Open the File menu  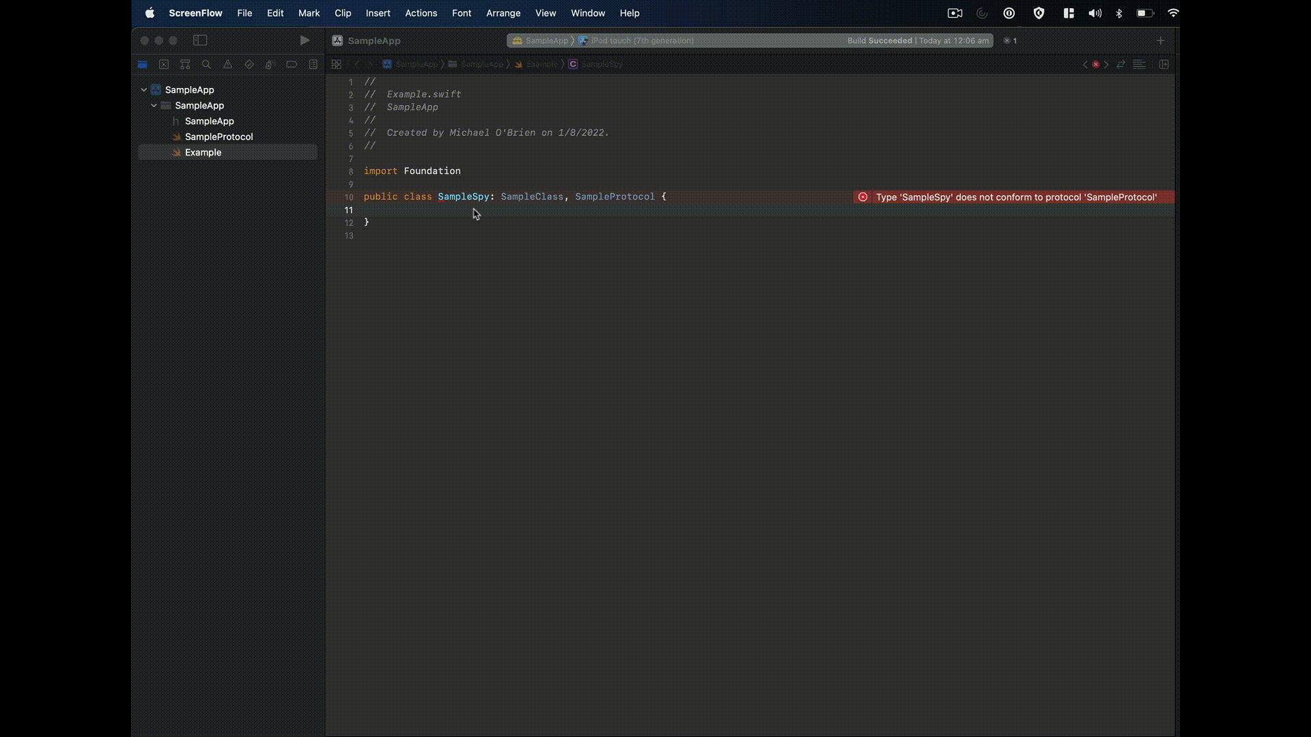click(x=244, y=13)
